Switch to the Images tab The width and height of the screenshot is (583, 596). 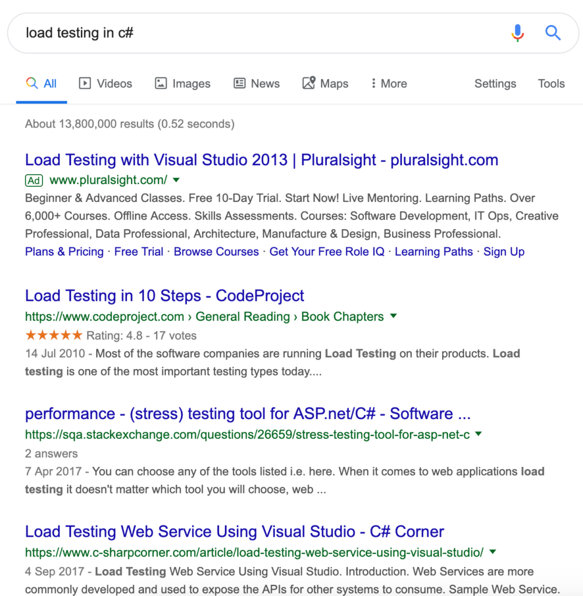pyautogui.click(x=182, y=84)
